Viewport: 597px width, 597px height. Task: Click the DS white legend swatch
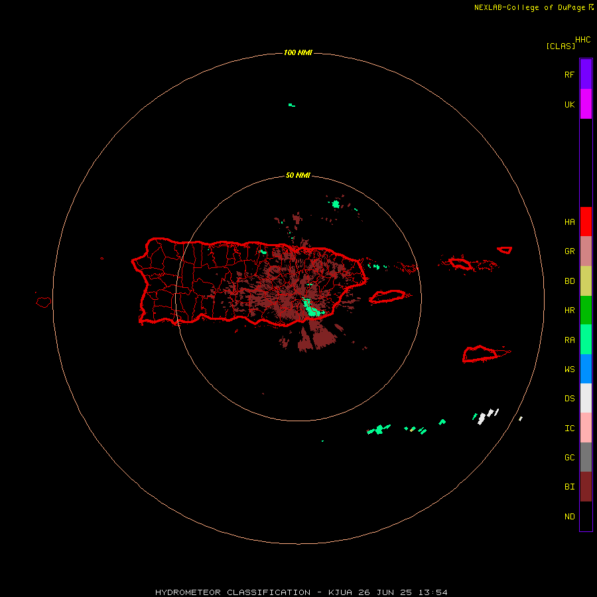[x=586, y=398]
